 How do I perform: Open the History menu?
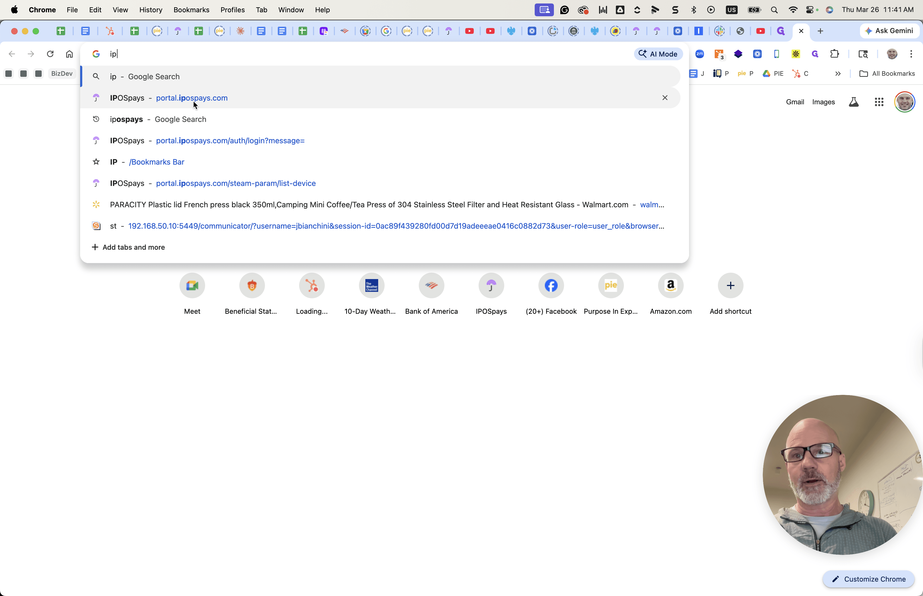151,10
